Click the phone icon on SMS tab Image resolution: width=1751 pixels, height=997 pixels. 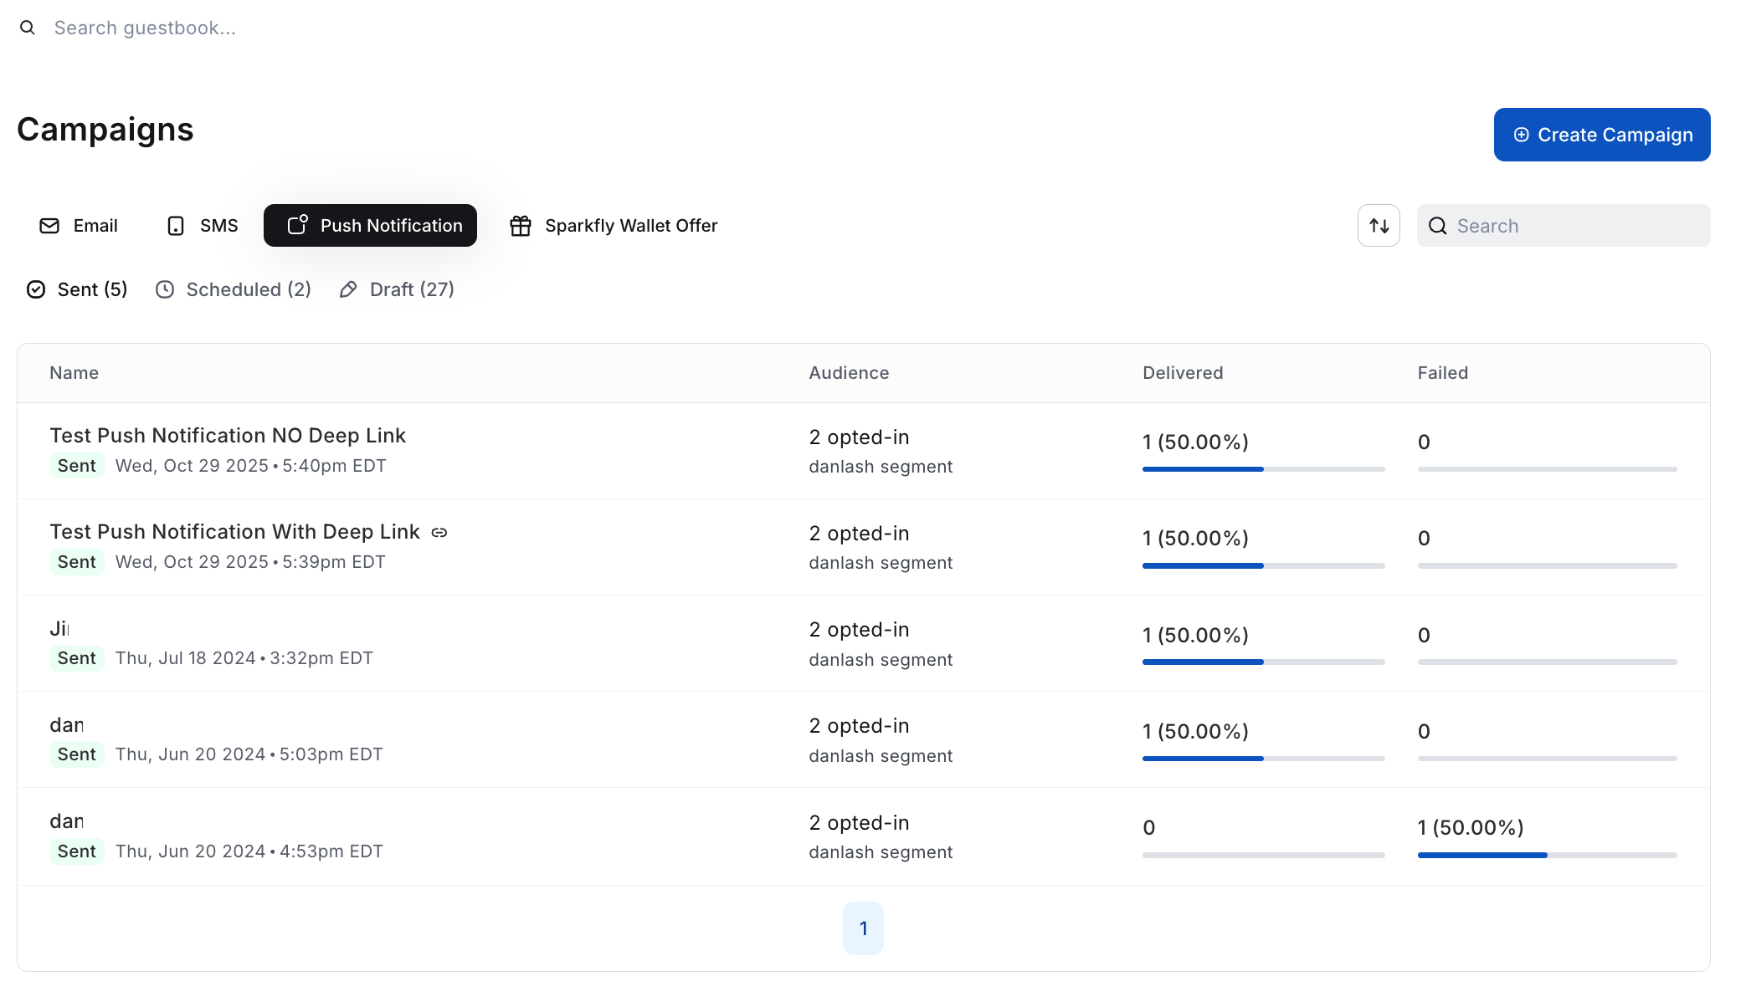(x=176, y=226)
